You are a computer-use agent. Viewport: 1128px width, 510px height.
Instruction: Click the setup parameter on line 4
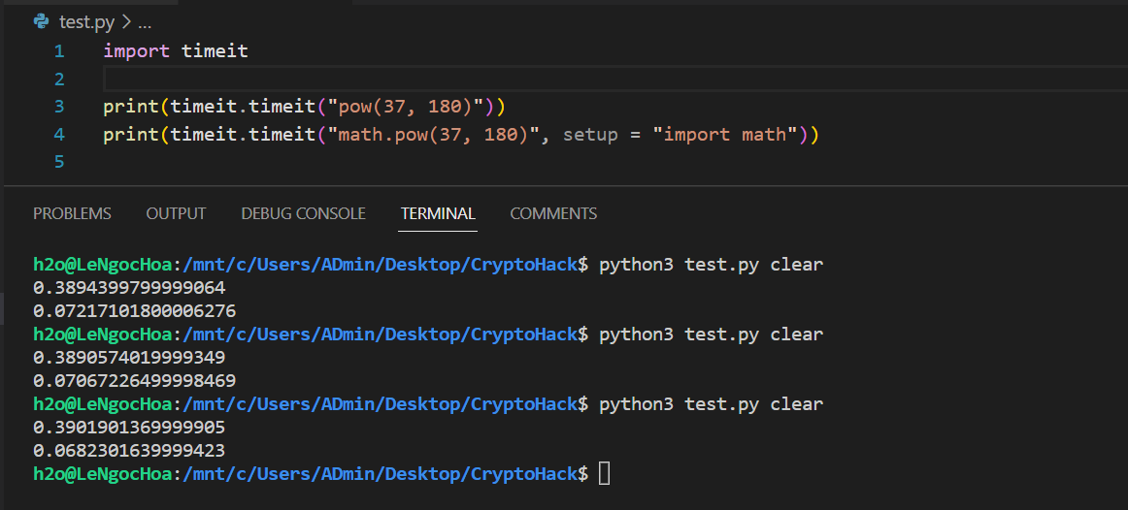pos(590,135)
